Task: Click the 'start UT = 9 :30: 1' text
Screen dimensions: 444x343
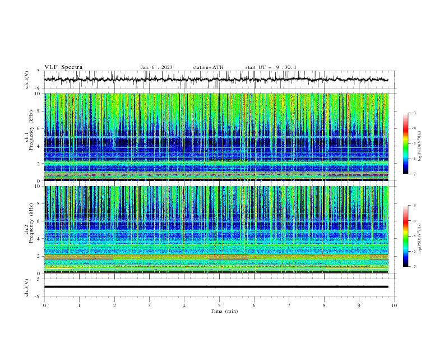Action: tap(271, 67)
